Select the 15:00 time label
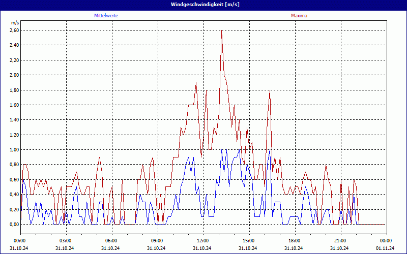This screenshot has width=407, height=254. click(249, 241)
